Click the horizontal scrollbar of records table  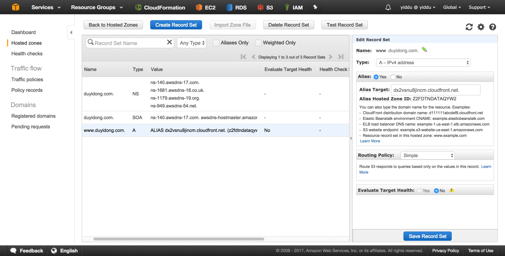pyautogui.click(x=179, y=239)
